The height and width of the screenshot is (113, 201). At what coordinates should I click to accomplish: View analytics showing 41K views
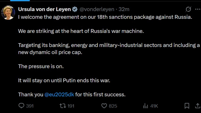click(146, 106)
